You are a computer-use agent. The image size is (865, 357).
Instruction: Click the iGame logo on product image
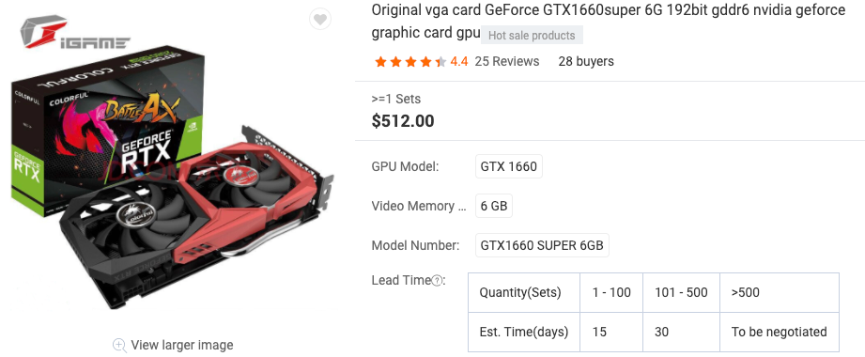74,32
